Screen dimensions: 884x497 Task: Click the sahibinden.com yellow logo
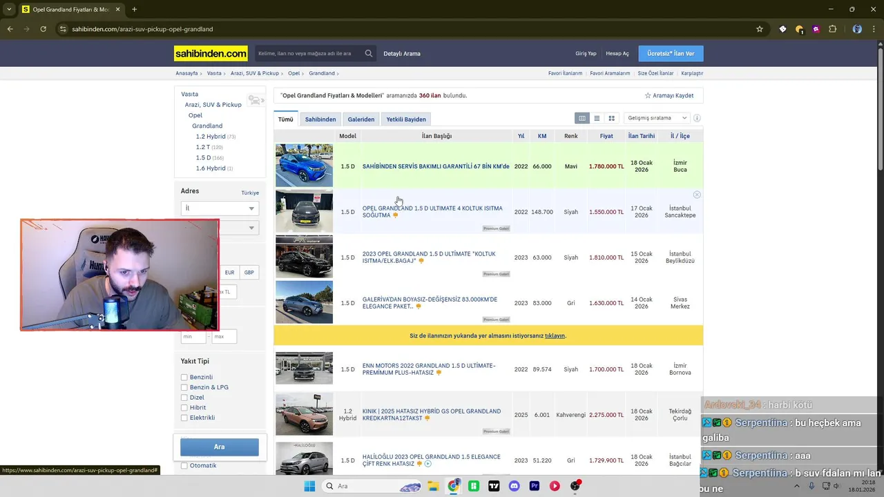[211, 53]
